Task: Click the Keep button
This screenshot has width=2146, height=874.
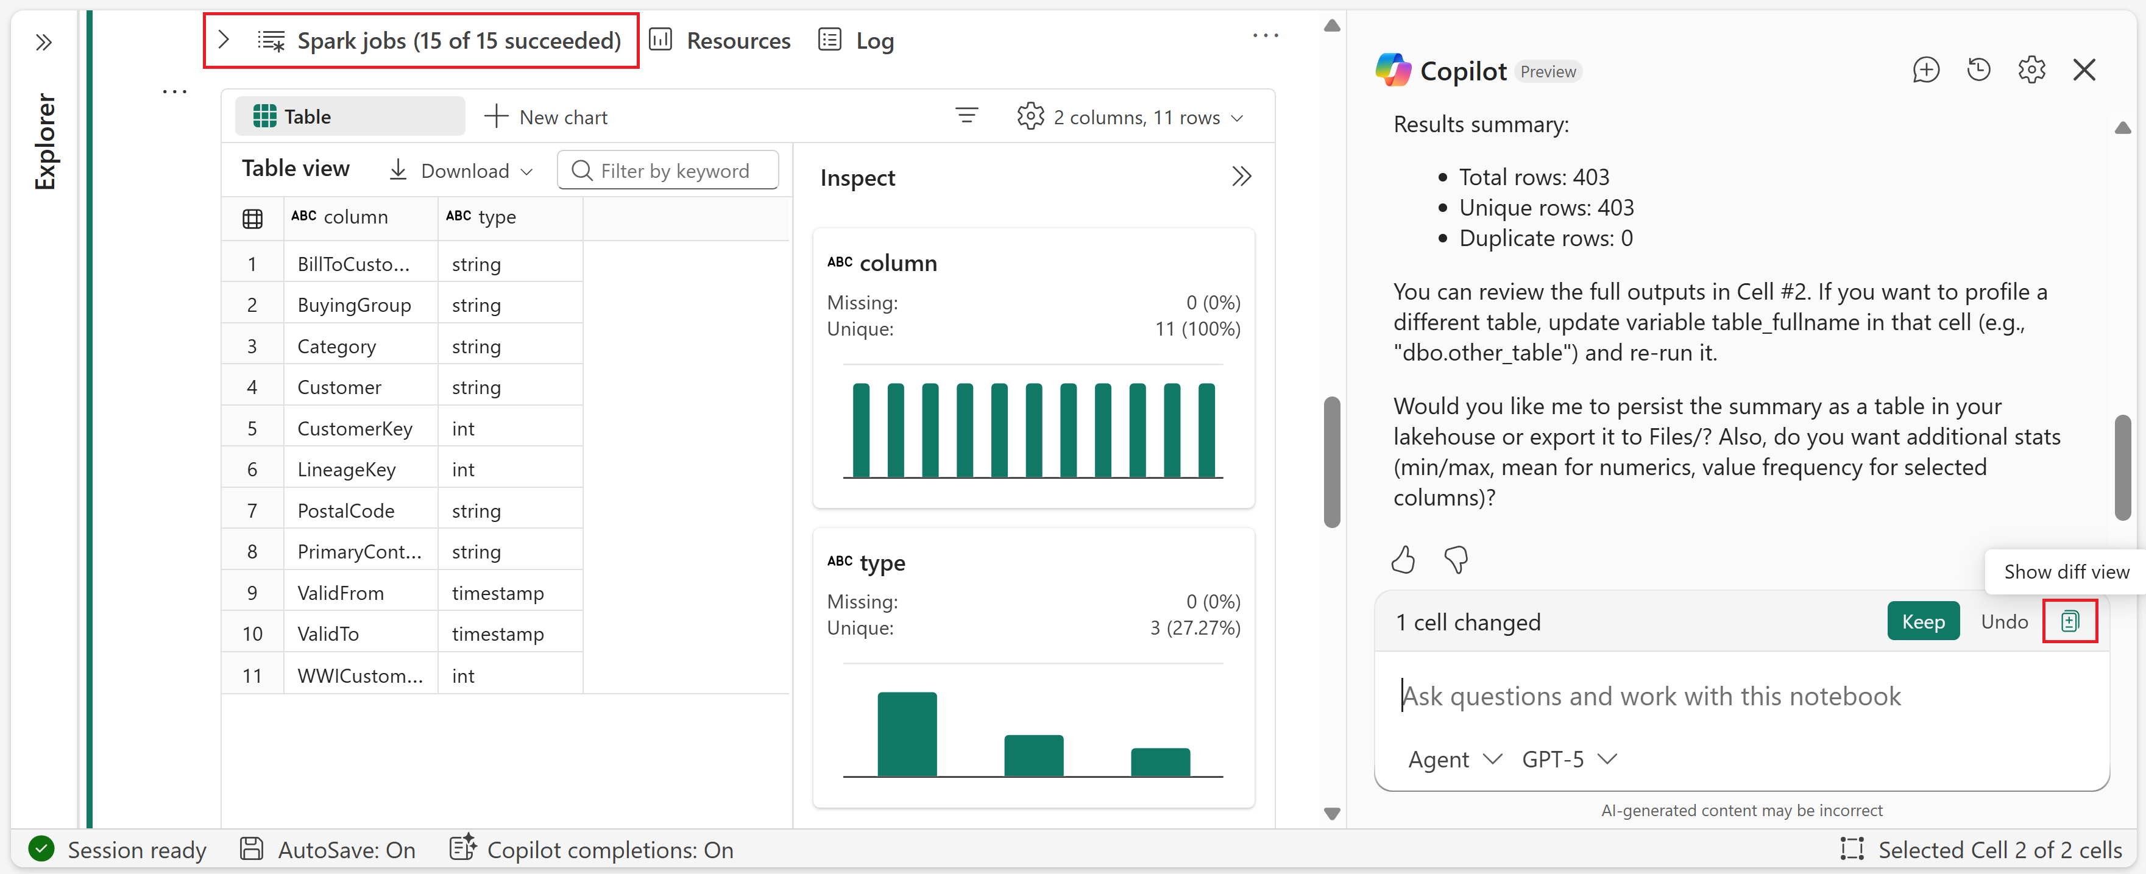Action: (x=1923, y=621)
